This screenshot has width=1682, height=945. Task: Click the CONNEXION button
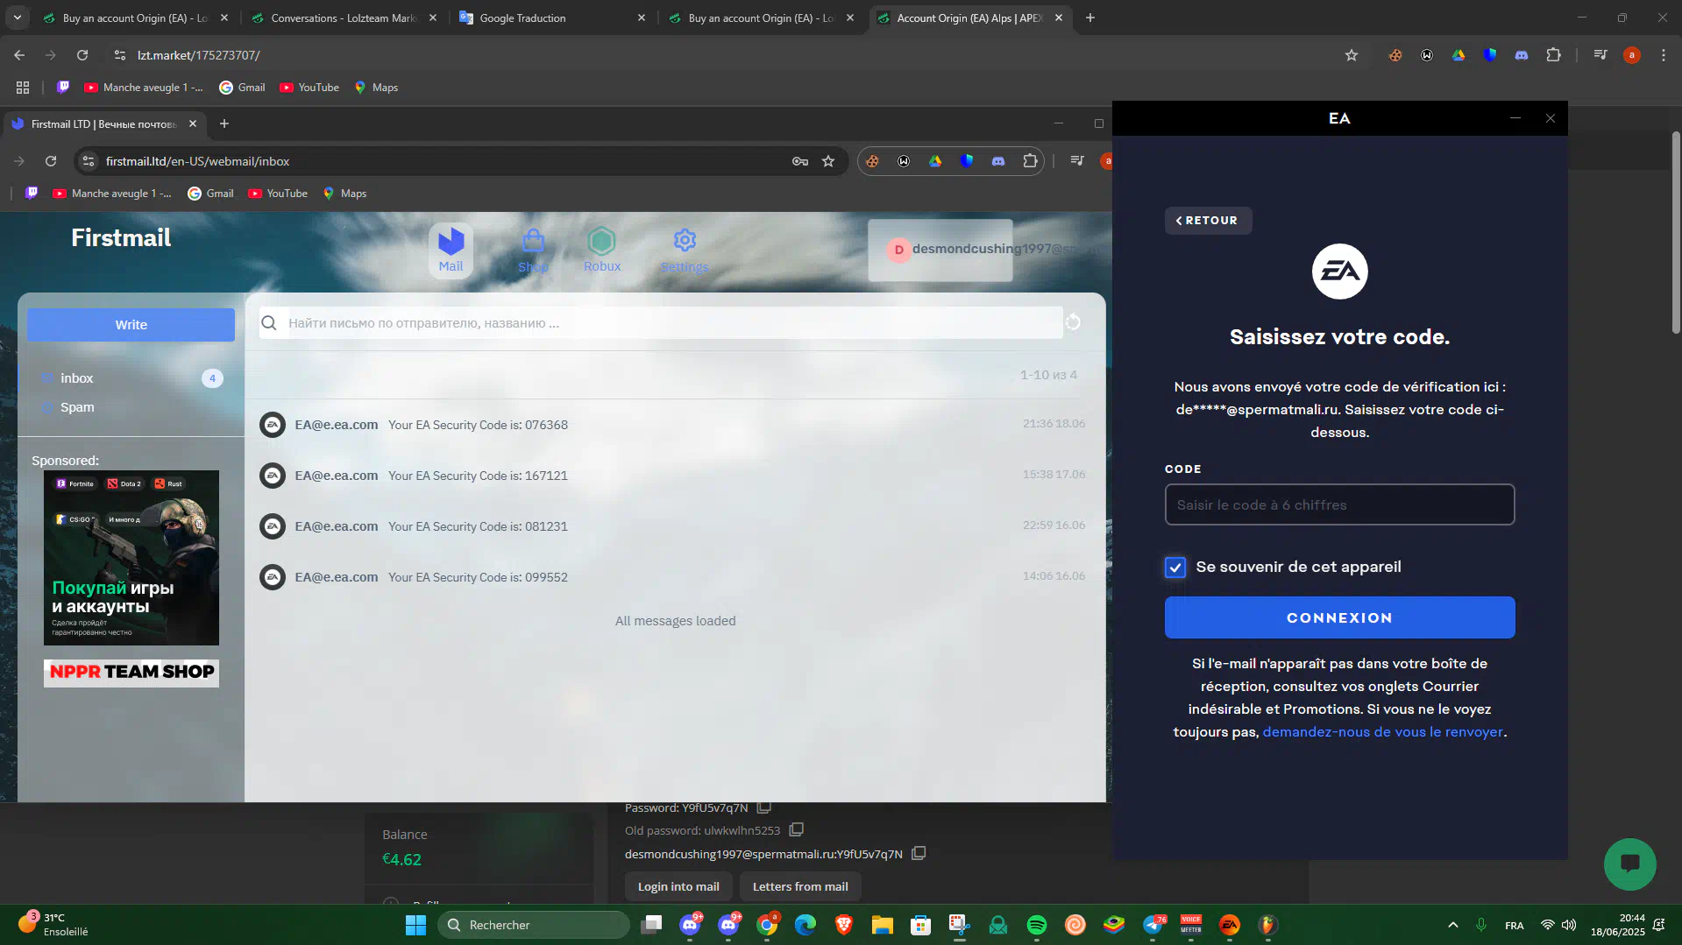click(x=1339, y=617)
